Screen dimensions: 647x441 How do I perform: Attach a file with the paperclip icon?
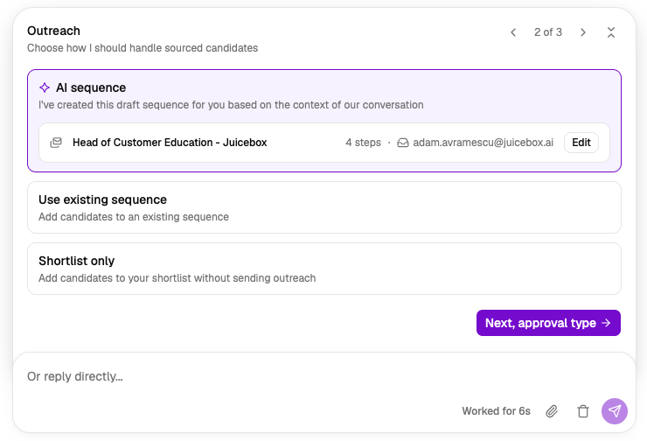[552, 411]
